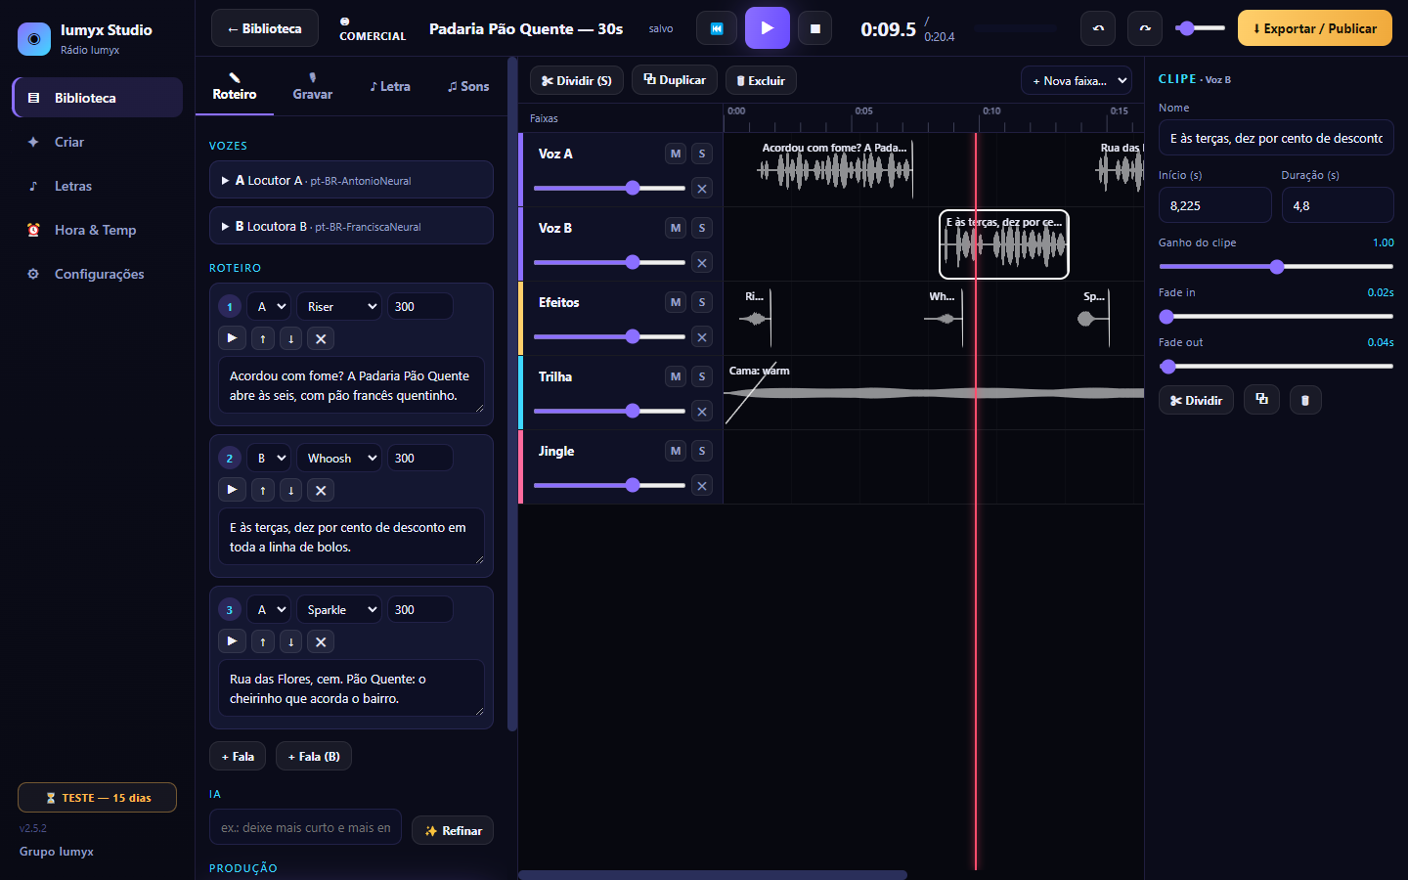
Task: Click the Refinar AI button
Action: pyautogui.click(x=453, y=830)
